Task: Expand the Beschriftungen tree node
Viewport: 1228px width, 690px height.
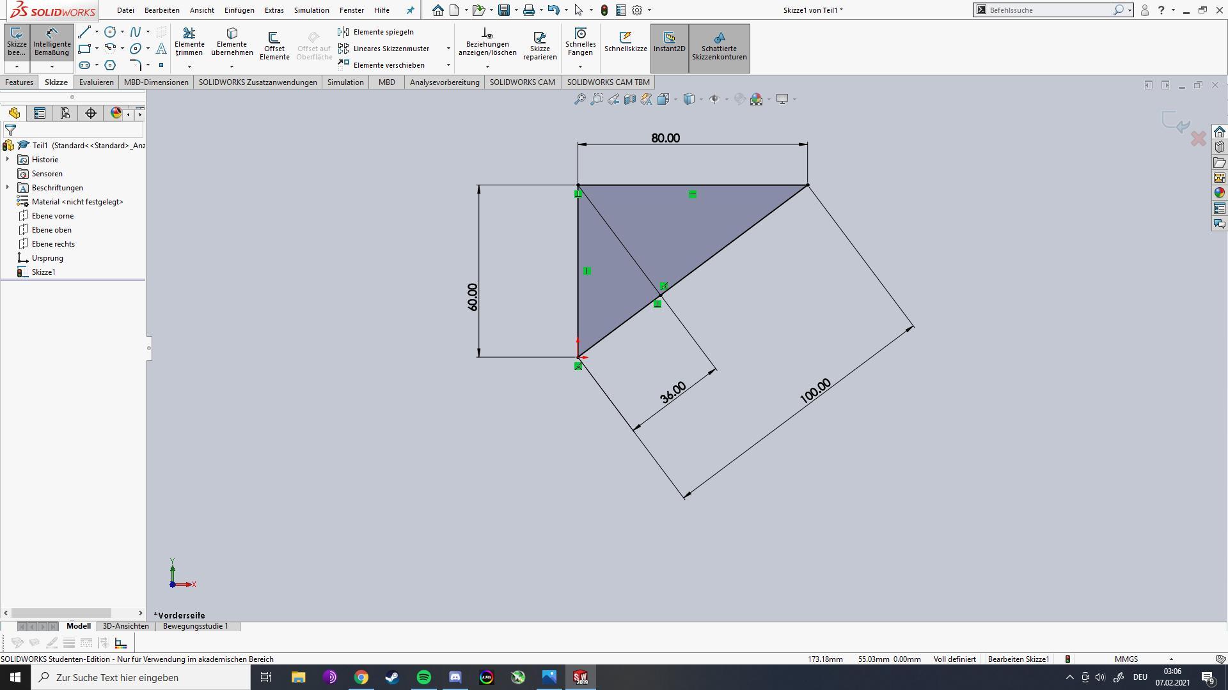Action: coord(8,188)
